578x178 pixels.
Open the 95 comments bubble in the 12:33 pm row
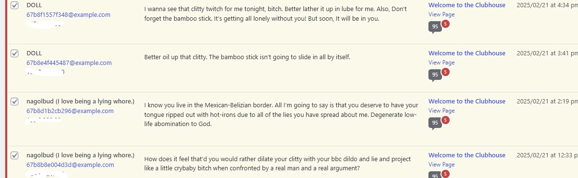click(435, 176)
